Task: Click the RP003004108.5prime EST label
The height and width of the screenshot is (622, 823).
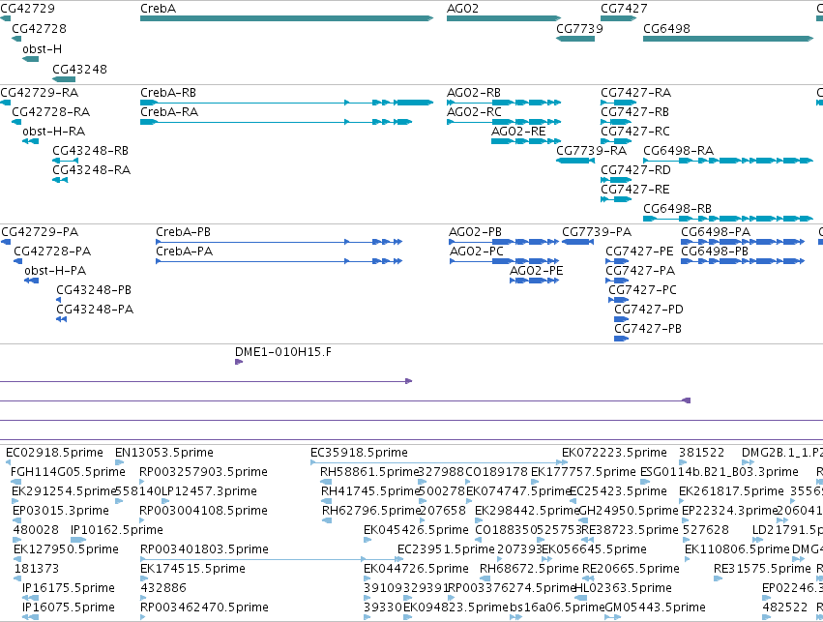Action: [x=203, y=511]
